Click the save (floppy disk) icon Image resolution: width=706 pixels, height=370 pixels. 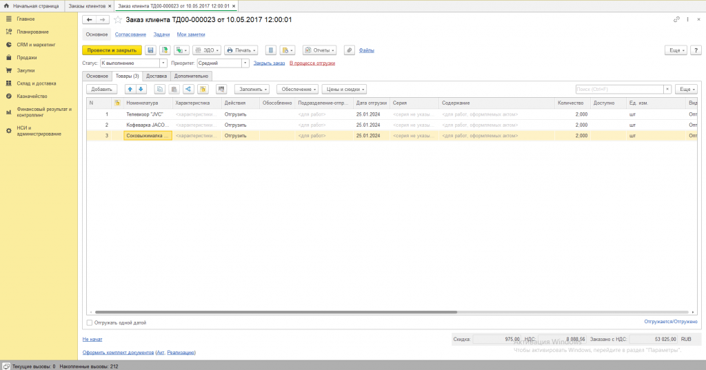tap(150, 50)
